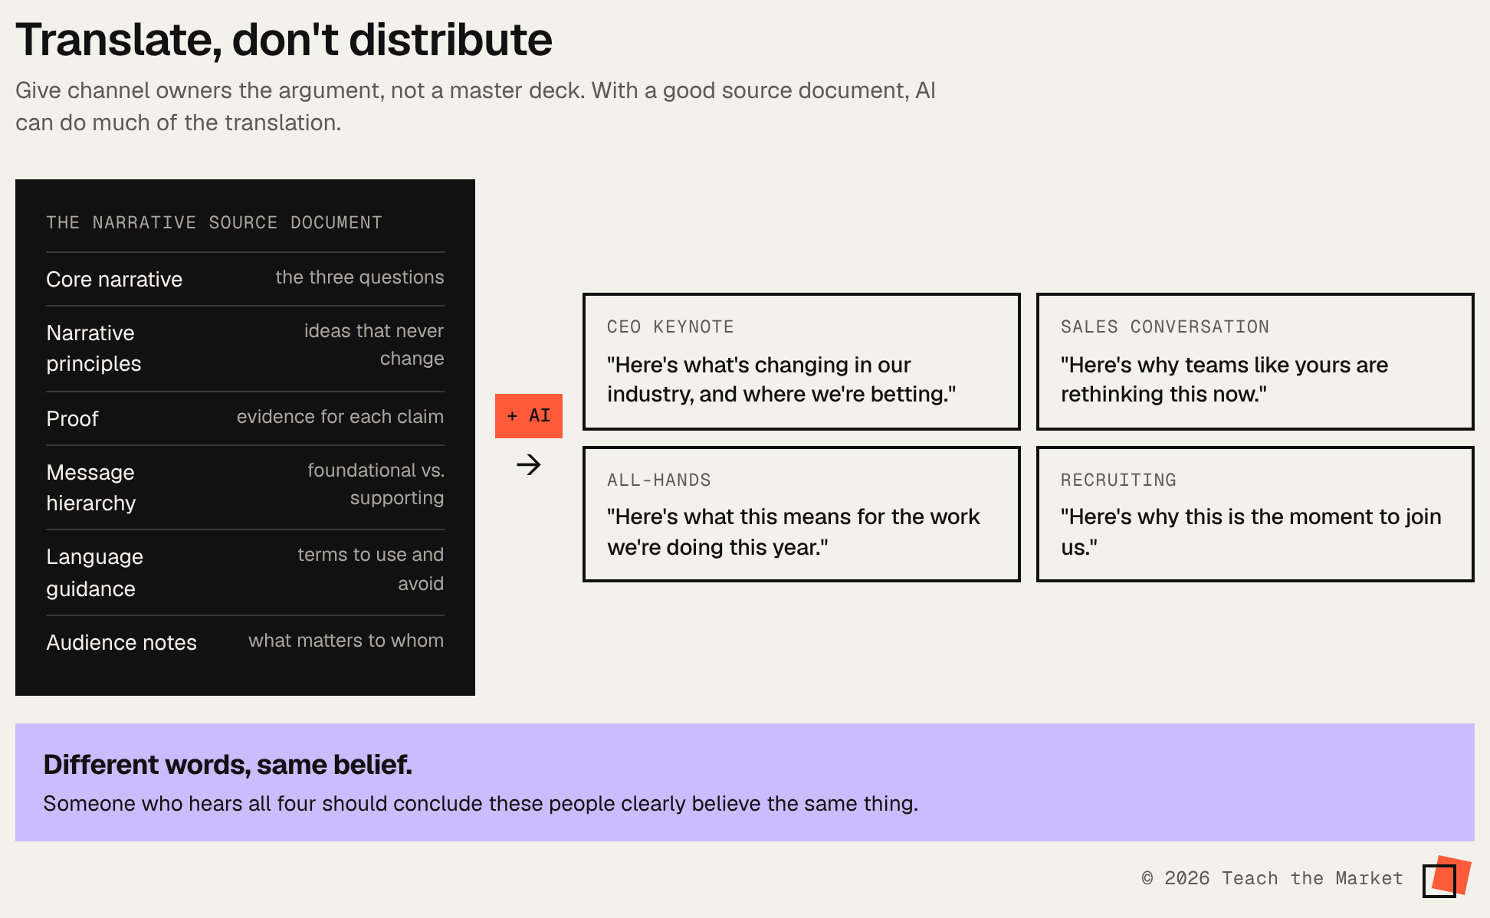The image size is (1490, 918).
Task: Select the CEO Keynote card
Action: pos(802,362)
